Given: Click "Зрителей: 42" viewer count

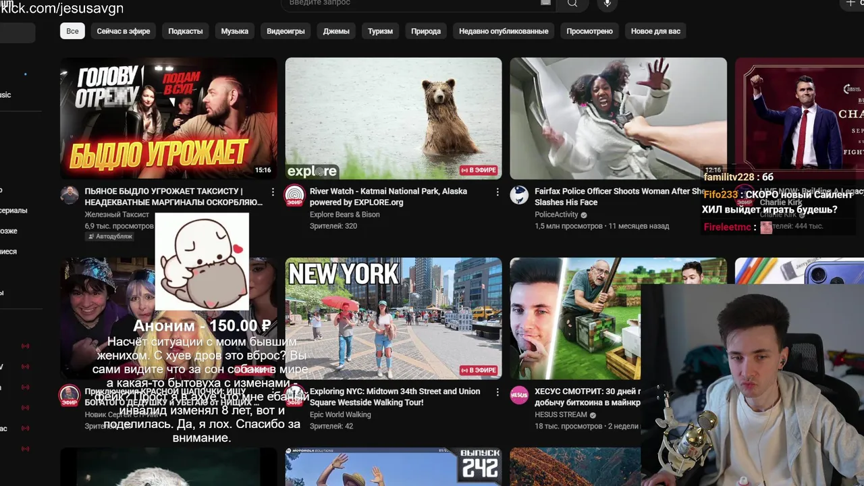Looking at the screenshot, I should point(331,426).
